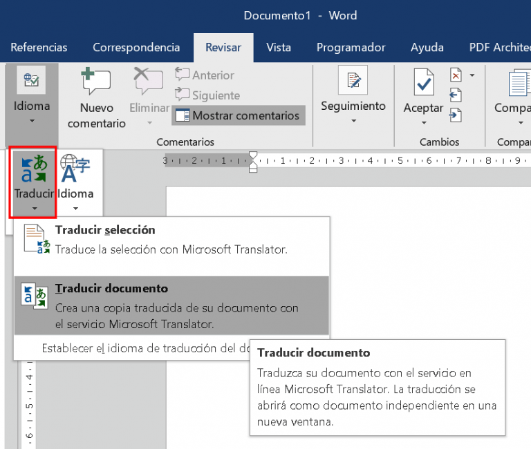Image resolution: width=531 pixels, height=449 pixels.
Task: Click the Traducir documento menu icon
Action: pyautogui.click(x=35, y=296)
